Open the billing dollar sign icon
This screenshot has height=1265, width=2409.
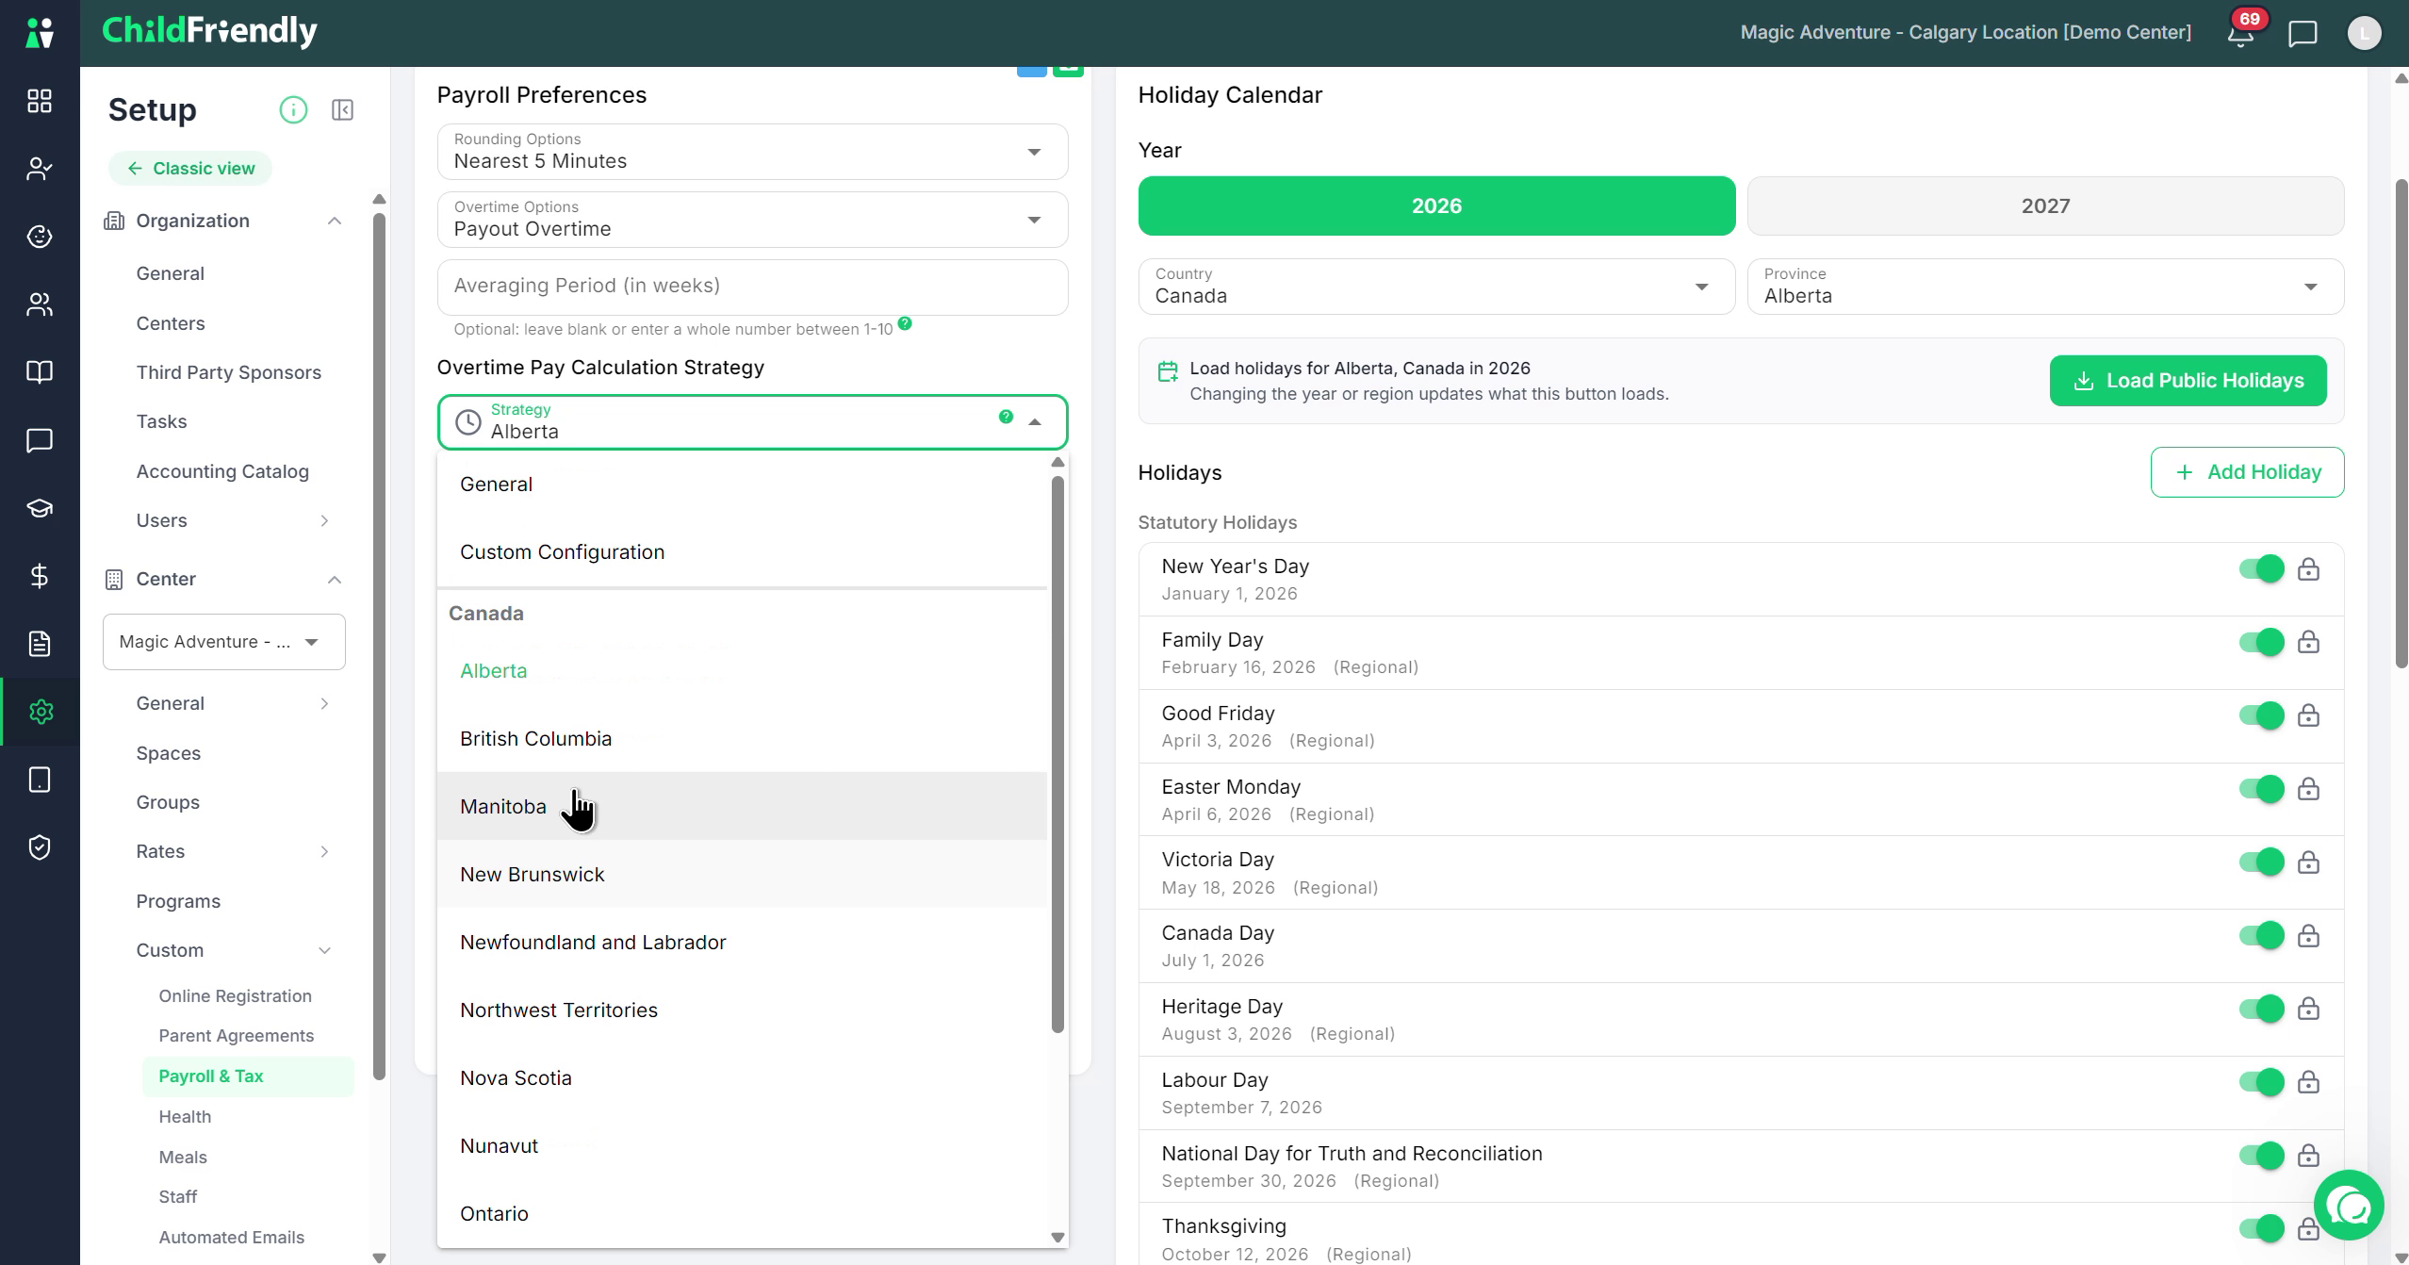click(40, 576)
